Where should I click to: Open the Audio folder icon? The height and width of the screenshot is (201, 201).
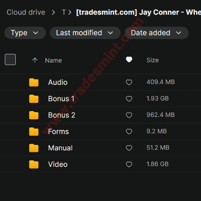tap(34, 82)
